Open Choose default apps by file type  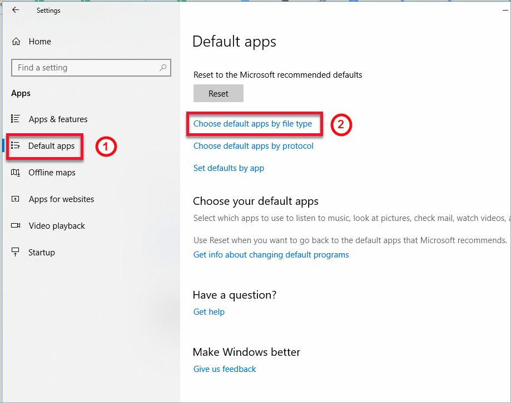click(x=252, y=124)
